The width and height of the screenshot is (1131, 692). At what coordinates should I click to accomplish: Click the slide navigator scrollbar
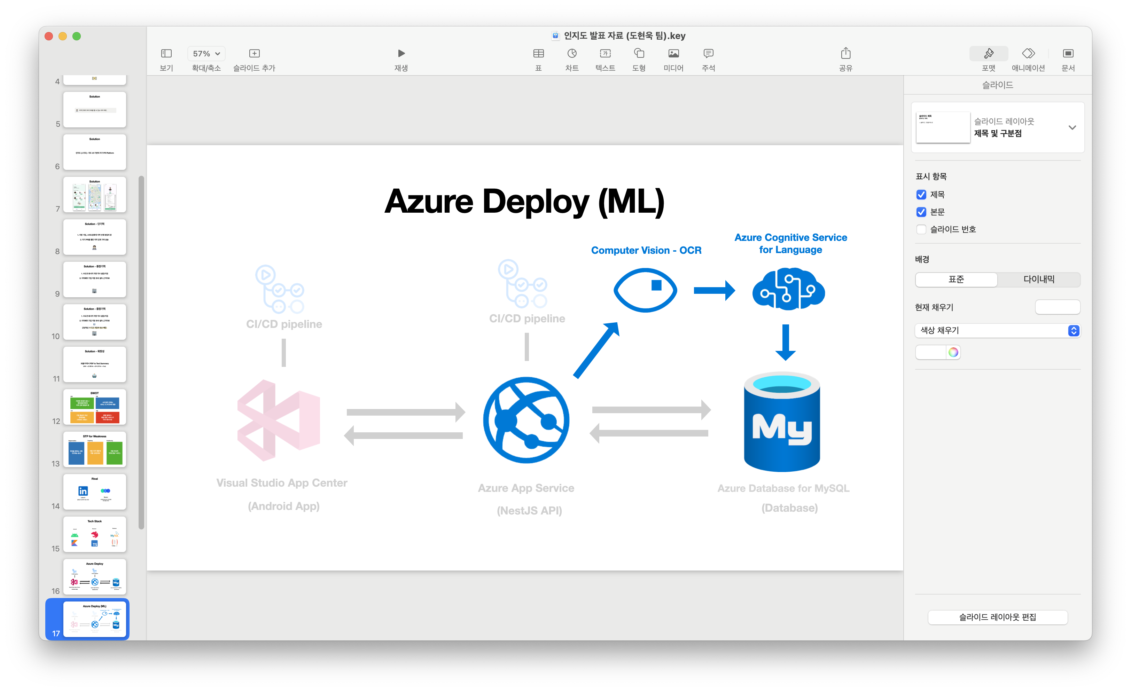[x=141, y=352]
